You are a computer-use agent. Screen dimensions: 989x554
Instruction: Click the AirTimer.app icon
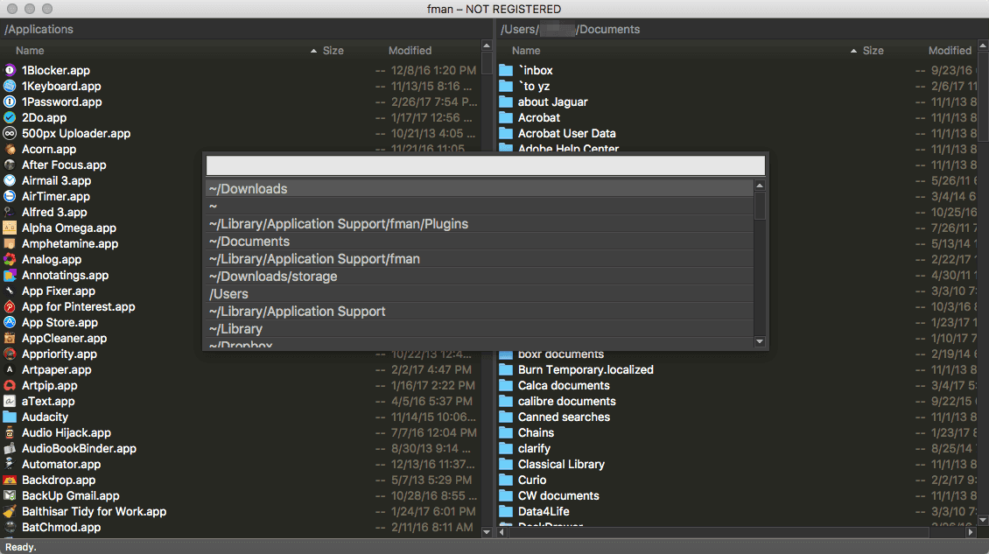(10, 196)
